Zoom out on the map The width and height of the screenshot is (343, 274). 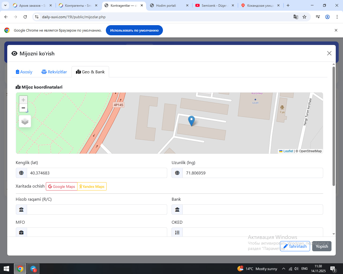click(x=23, y=108)
